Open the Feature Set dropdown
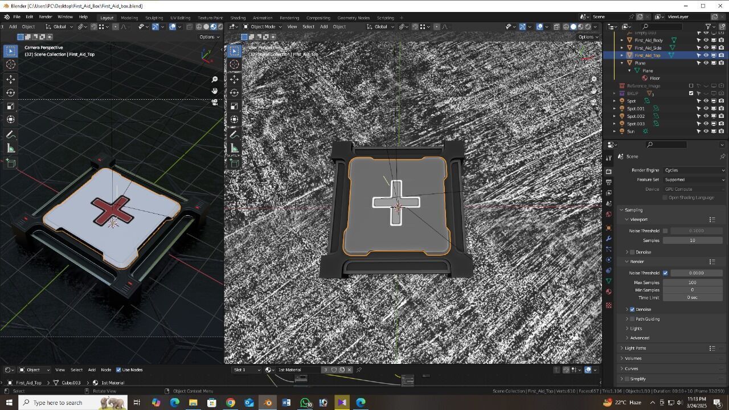Viewport: 729px width, 410px height. 694,180
